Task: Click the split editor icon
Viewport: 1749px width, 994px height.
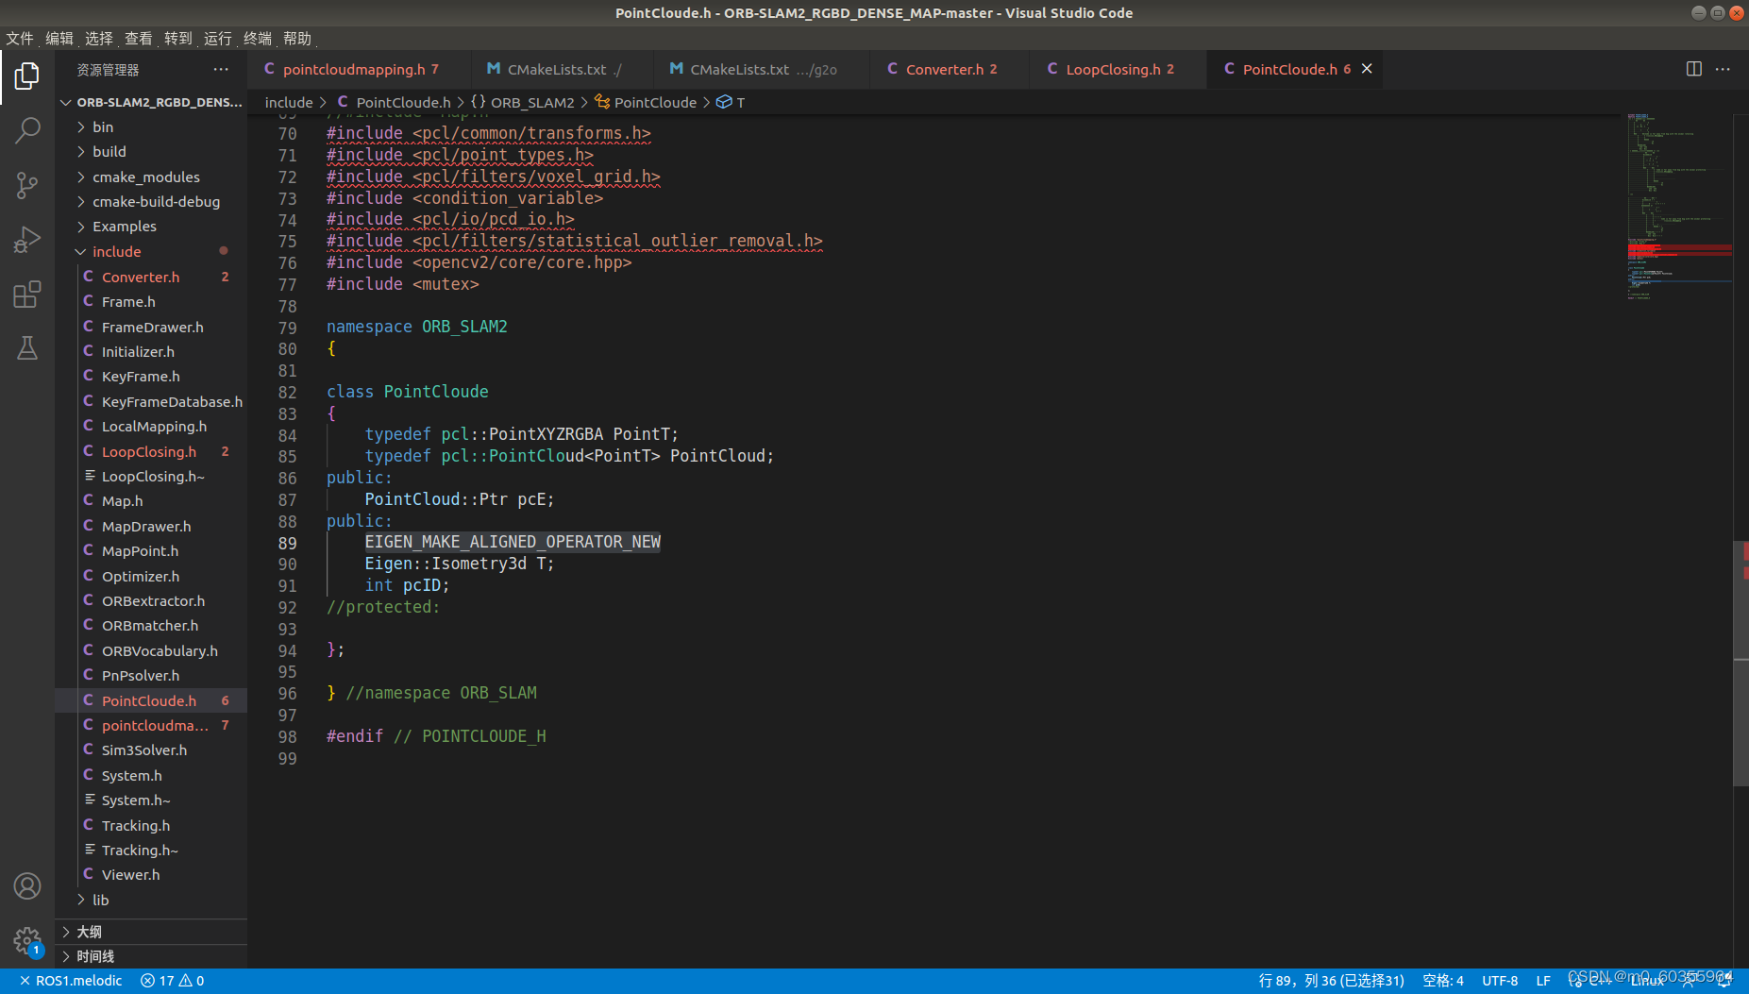Action: (x=1694, y=69)
